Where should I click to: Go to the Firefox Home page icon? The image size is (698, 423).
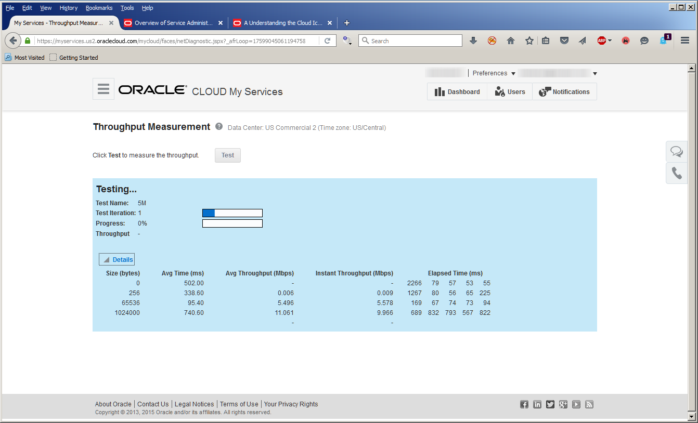tap(511, 41)
